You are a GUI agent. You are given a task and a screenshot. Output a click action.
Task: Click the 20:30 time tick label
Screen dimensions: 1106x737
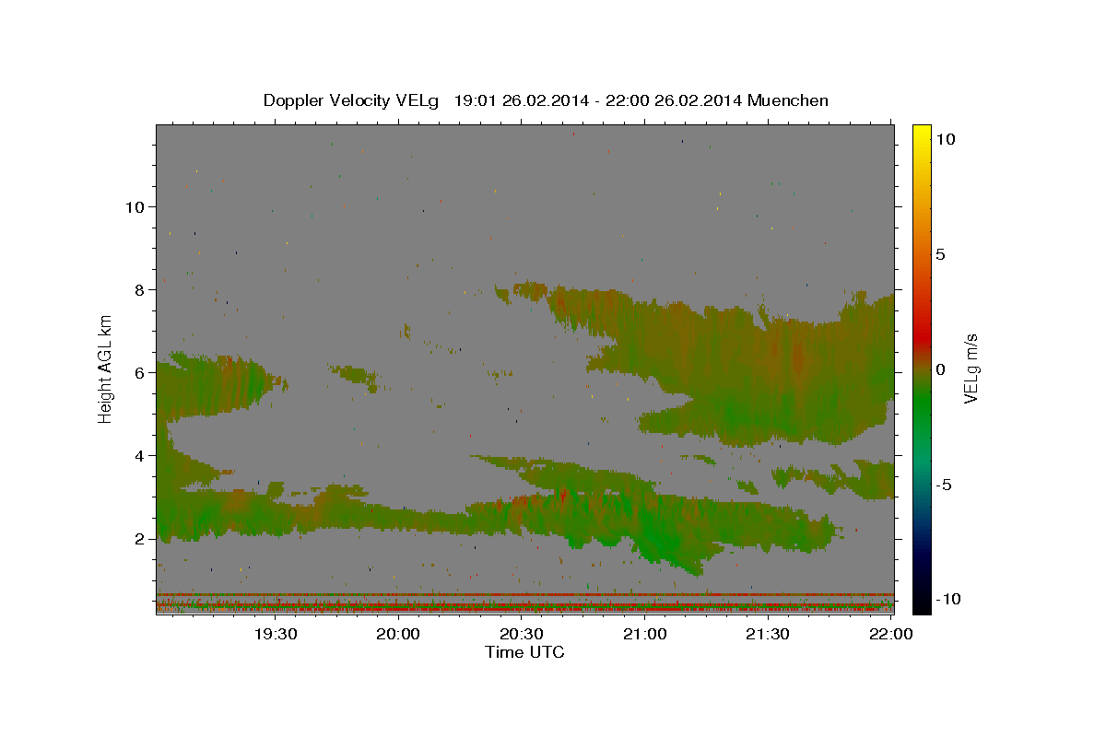[x=522, y=634]
